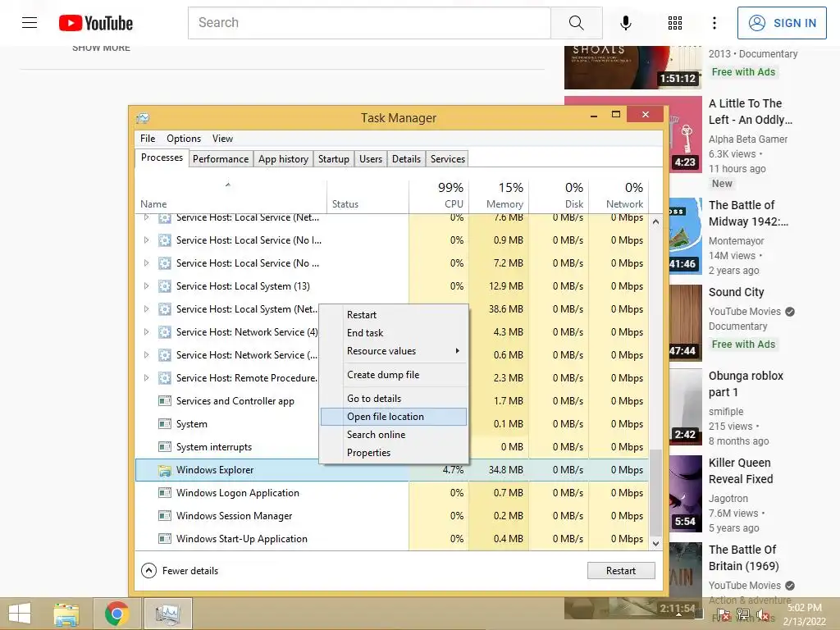Expand the Service Host: Network Service (... 0.6 MB row

pos(146,355)
